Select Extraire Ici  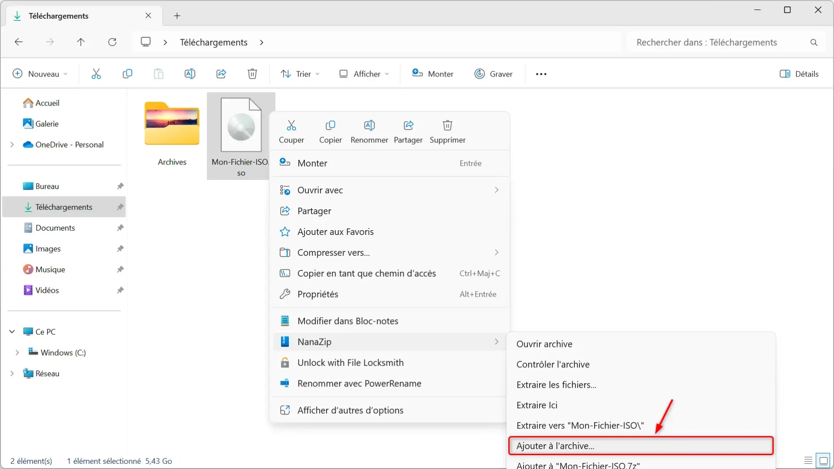pyautogui.click(x=641, y=406)
